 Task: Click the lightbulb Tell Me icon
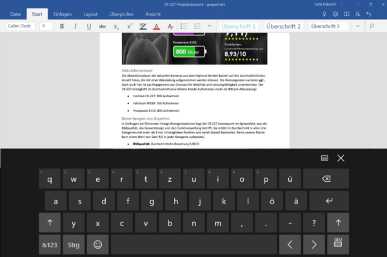pos(324,14)
